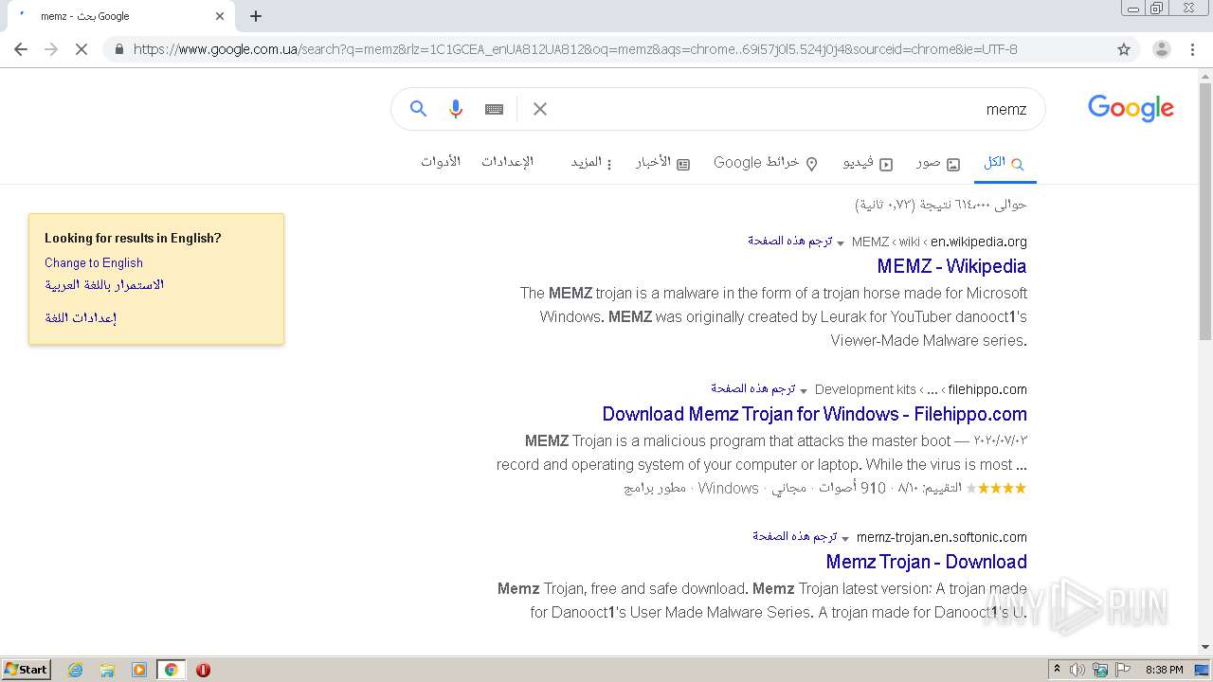Switch to the خرائط Google (Maps) tab
The height and width of the screenshot is (682, 1213).
[766, 163]
